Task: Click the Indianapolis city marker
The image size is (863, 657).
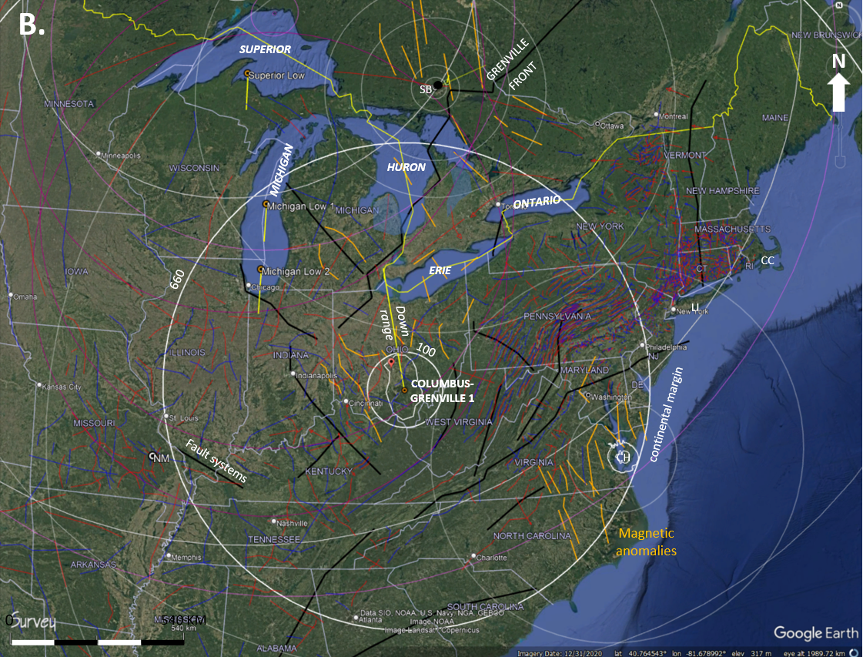Action: tap(293, 374)
